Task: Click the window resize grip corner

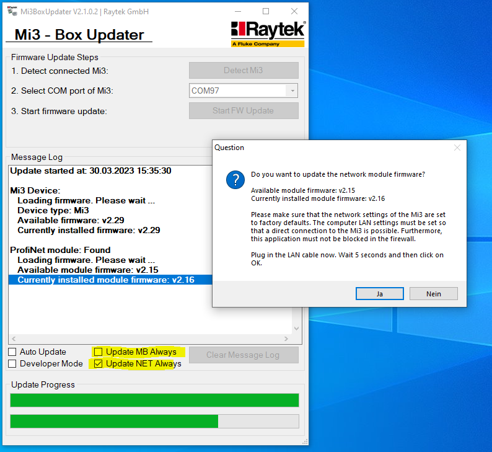Action: [x=305, y=441]
